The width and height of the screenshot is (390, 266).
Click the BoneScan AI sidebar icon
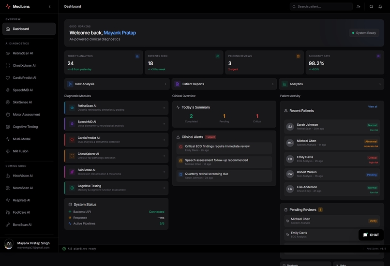click(8, 225)
